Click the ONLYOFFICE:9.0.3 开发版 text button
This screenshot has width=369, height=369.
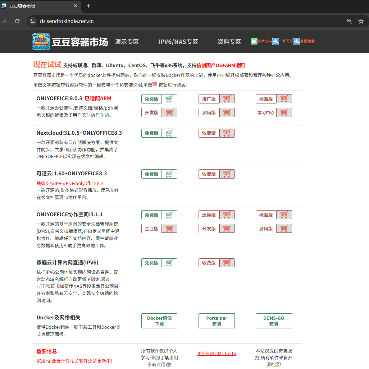(x=151, y=112)
